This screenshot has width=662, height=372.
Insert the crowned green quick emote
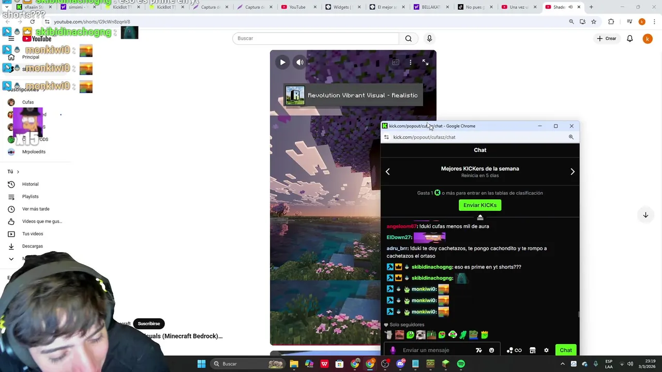click(485, 335)
